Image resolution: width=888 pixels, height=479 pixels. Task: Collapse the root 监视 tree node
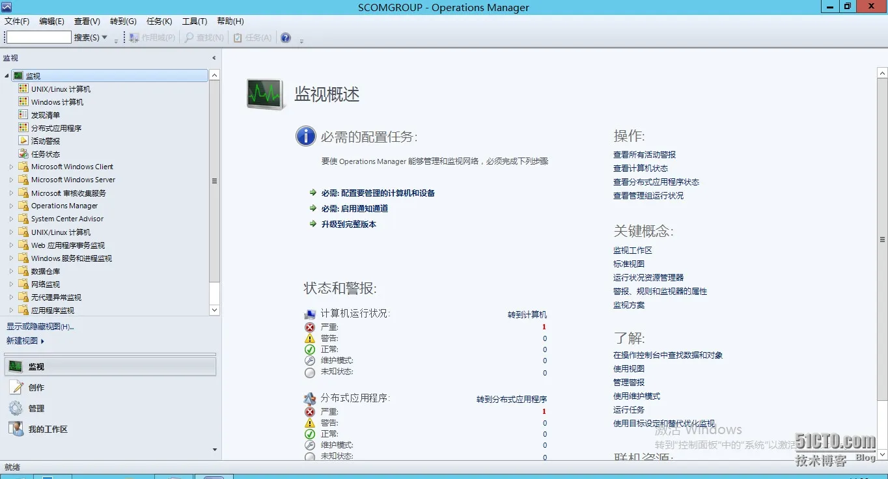7,75
